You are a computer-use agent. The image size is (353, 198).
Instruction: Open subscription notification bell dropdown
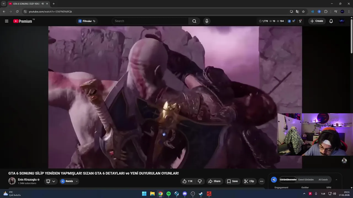tap(51, 181)
